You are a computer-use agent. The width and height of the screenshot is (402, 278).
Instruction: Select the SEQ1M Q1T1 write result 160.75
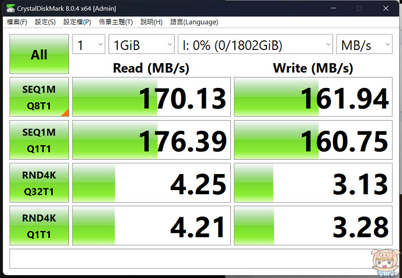click(313, 140)
